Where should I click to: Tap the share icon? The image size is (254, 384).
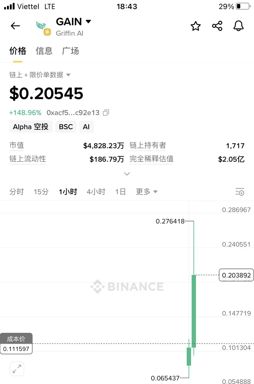tap(217, 26)
